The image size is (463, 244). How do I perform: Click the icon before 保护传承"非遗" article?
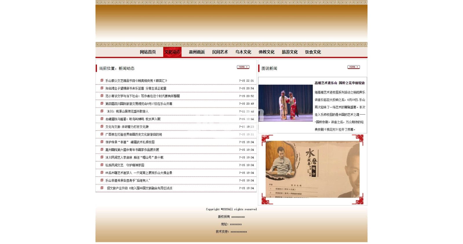pos(102,142)
